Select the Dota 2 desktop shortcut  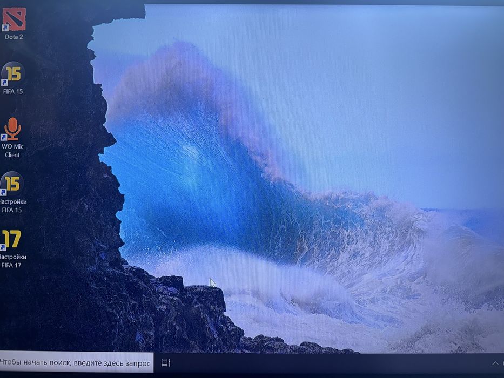[14, 23]
